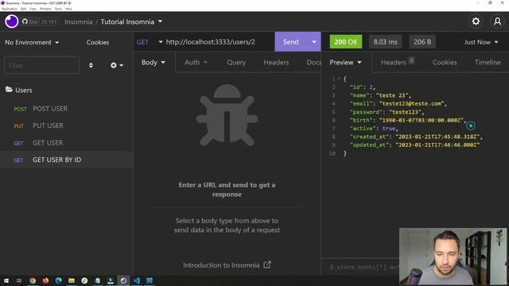The height and width of the screenshot is (286, 509).
Task: Open Chrome from the taskbar
Action: point(33,280)
